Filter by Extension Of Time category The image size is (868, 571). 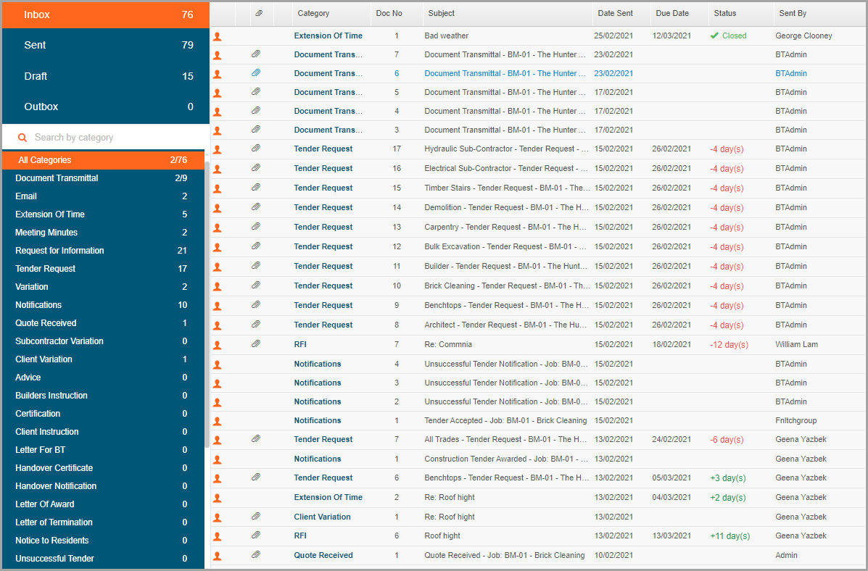point(103,214)
